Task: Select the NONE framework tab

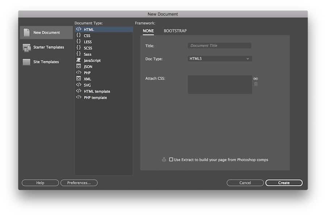Action: (x=148, y=31)
